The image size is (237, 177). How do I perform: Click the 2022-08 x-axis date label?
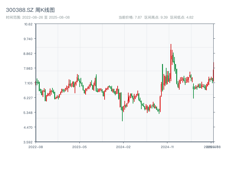coord(36,147)
